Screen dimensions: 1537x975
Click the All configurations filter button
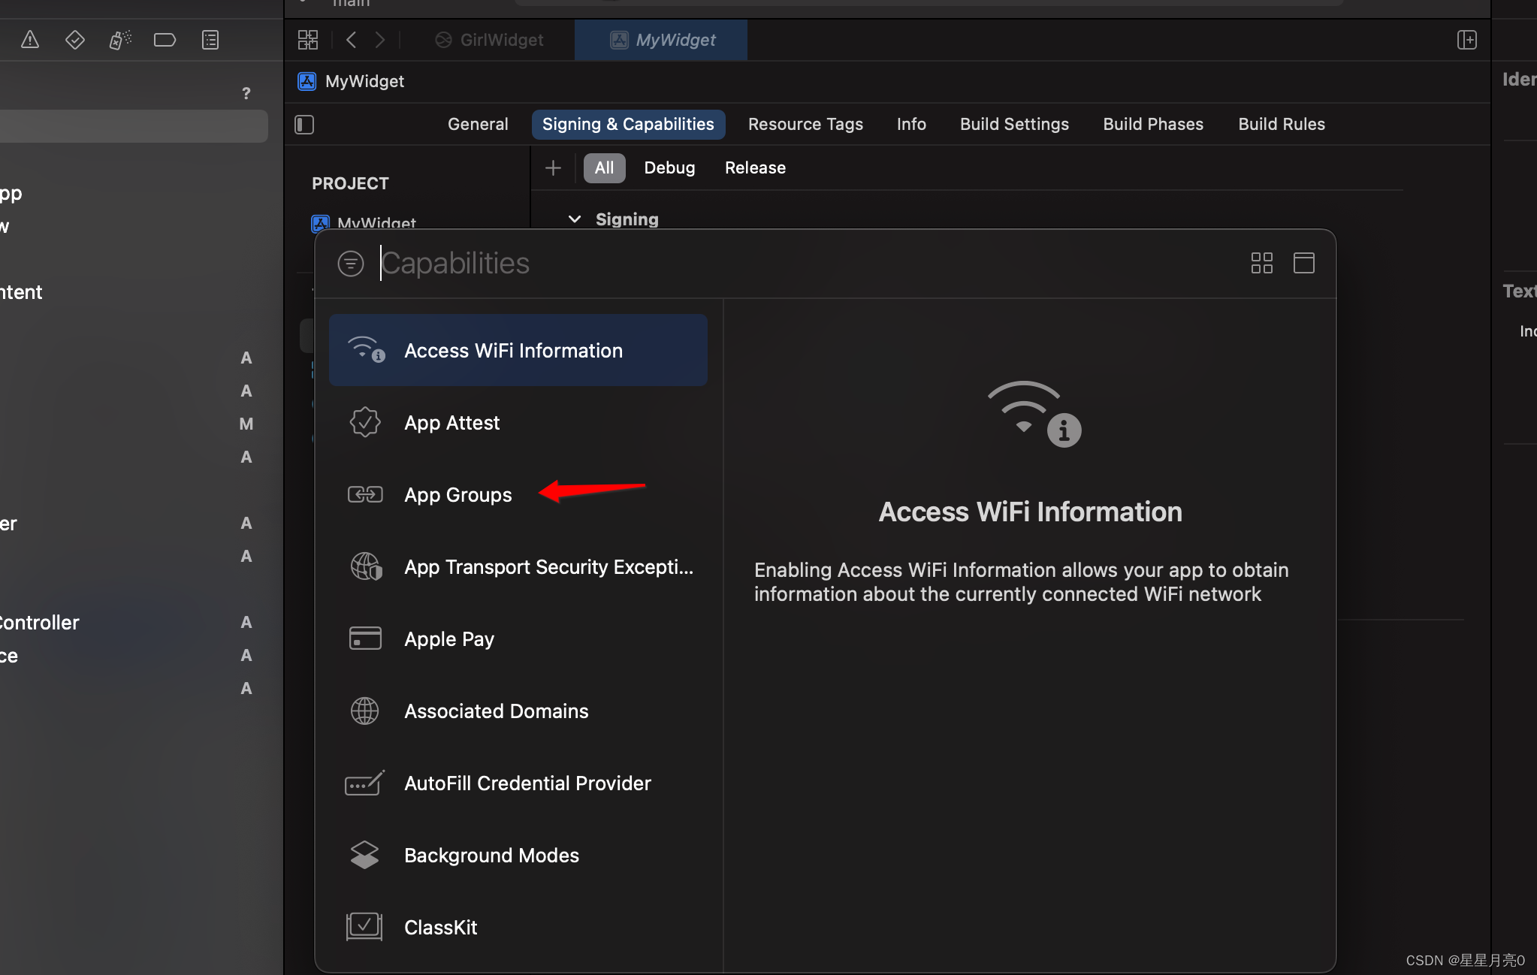point(602,168)
